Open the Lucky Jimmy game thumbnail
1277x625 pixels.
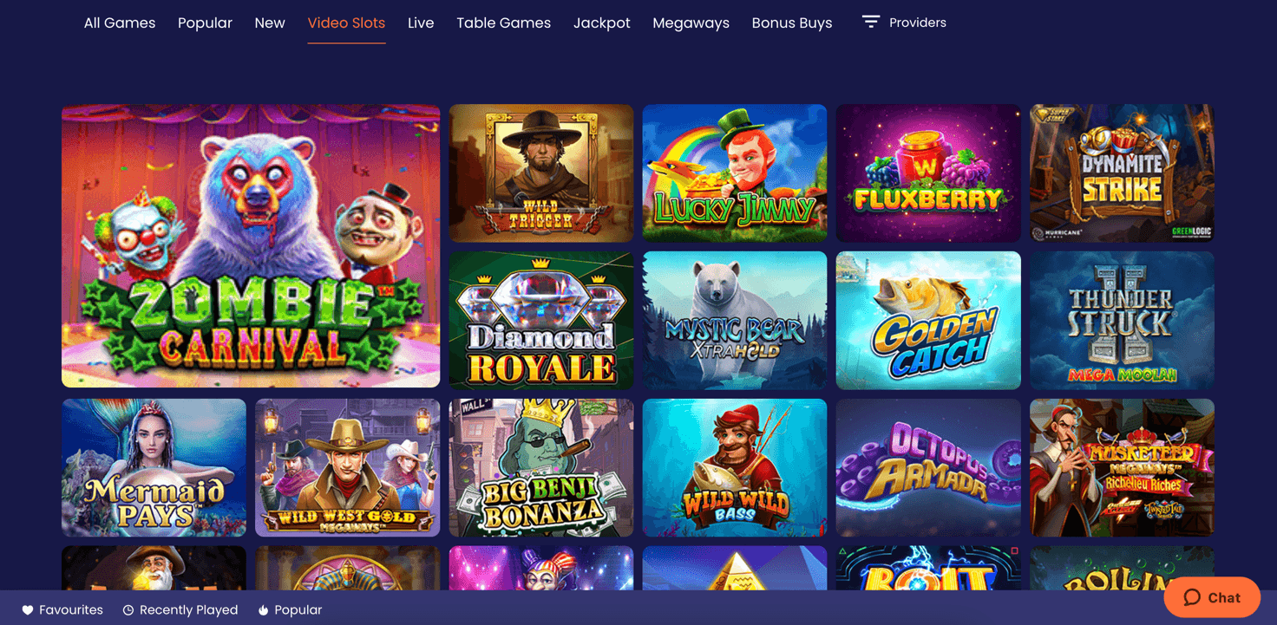735,173
